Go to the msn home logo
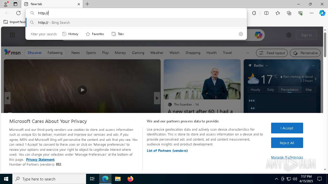Viewport: 328px width, 184px height. tap(12, 53)
